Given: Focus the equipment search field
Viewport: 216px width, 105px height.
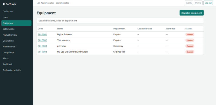Looking at the screenshot, I should (120, 21).
